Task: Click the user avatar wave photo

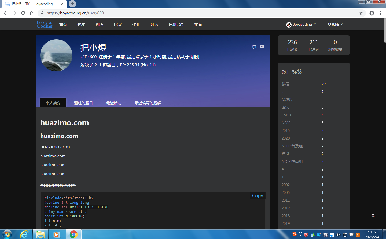Action: (x=56, y=55)
